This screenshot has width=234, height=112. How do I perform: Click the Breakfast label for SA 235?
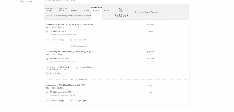151,59
